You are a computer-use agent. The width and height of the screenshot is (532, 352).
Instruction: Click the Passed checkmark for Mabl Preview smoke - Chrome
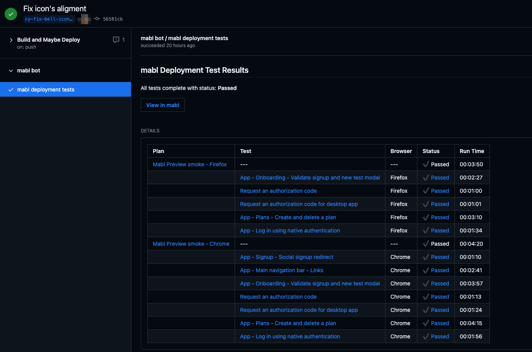pos(425,243)
